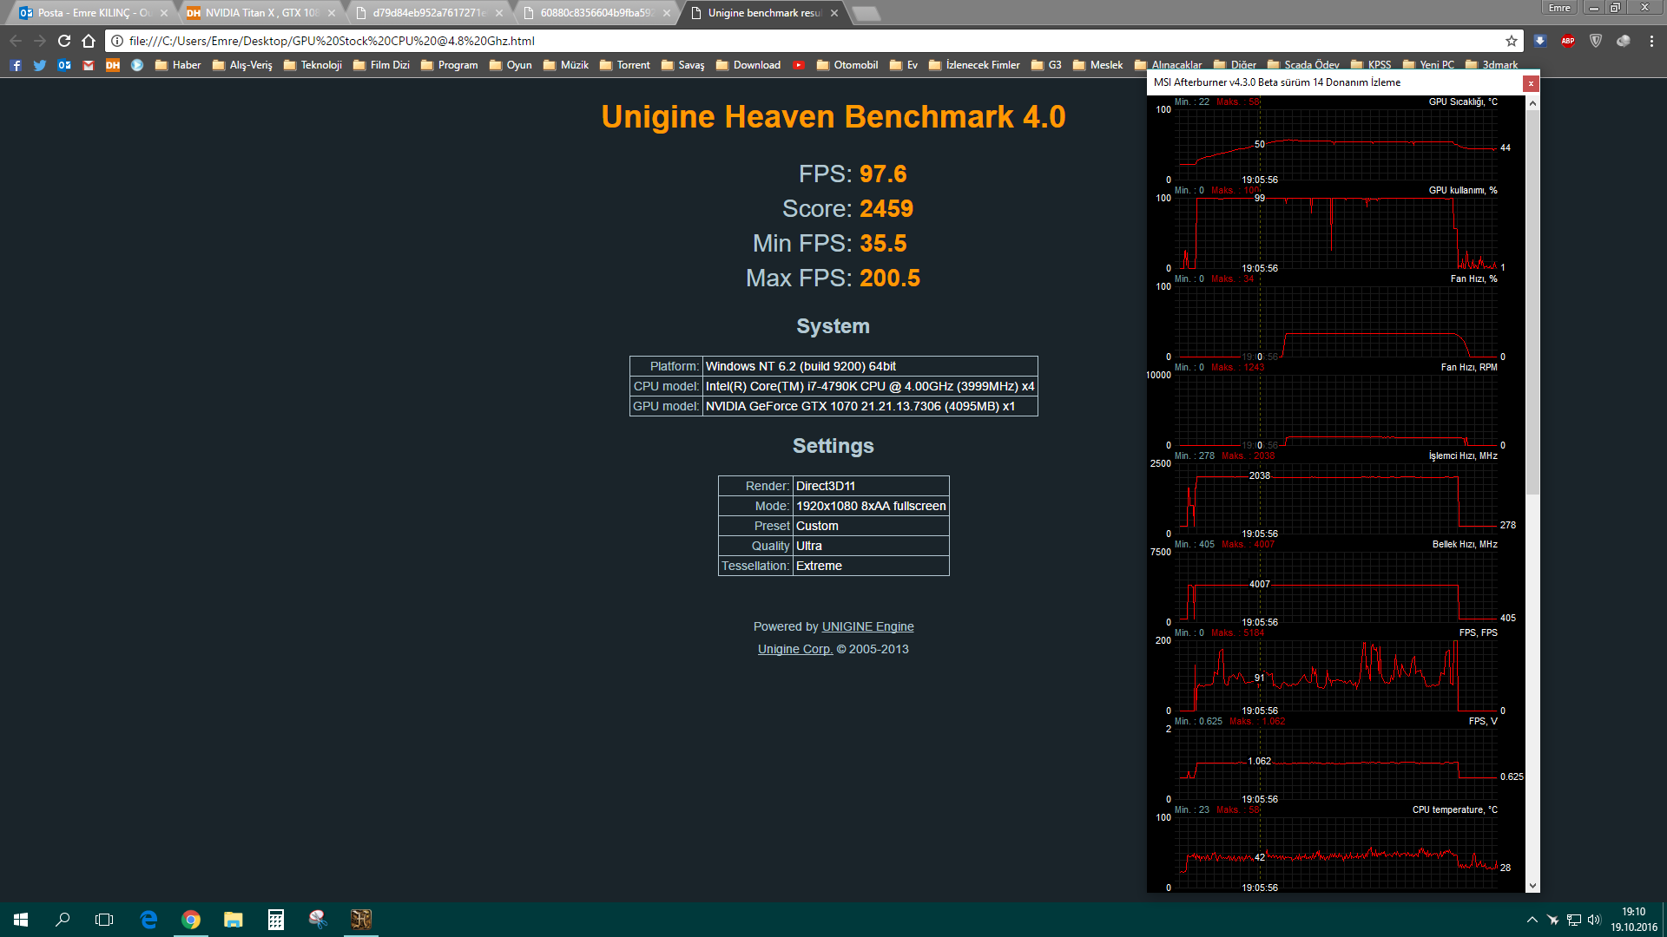Open the DH bookmark in bookmarks bar
Image resolution: width=1667 pixels, height=937 pixels.
(113, 65)
